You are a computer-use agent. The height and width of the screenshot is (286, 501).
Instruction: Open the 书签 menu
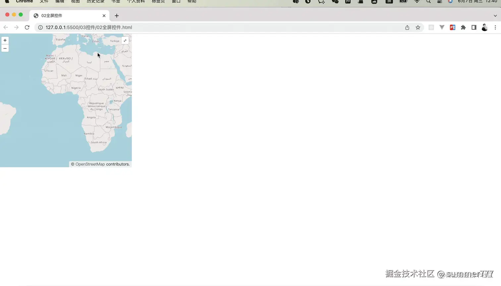pos(116,1)
